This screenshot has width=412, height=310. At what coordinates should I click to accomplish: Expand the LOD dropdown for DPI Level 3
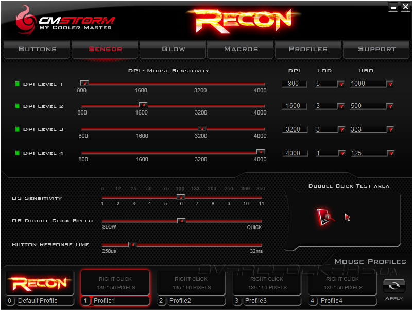pyautogui.click(x=341, y=130)
